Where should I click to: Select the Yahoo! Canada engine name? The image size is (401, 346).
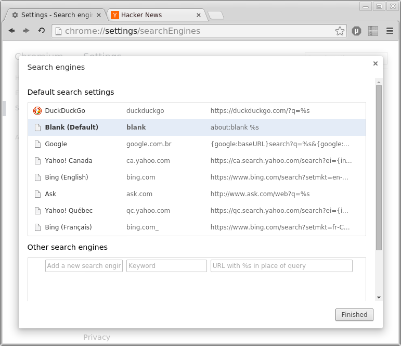[x=69, y=161]
